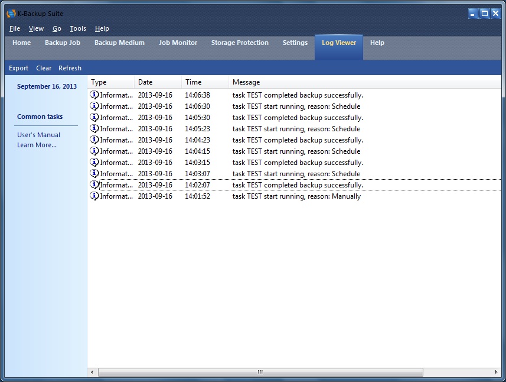Clear the log with the Clear button
The height and width of the screenshot is (382, 506).
tap(44, 68)
